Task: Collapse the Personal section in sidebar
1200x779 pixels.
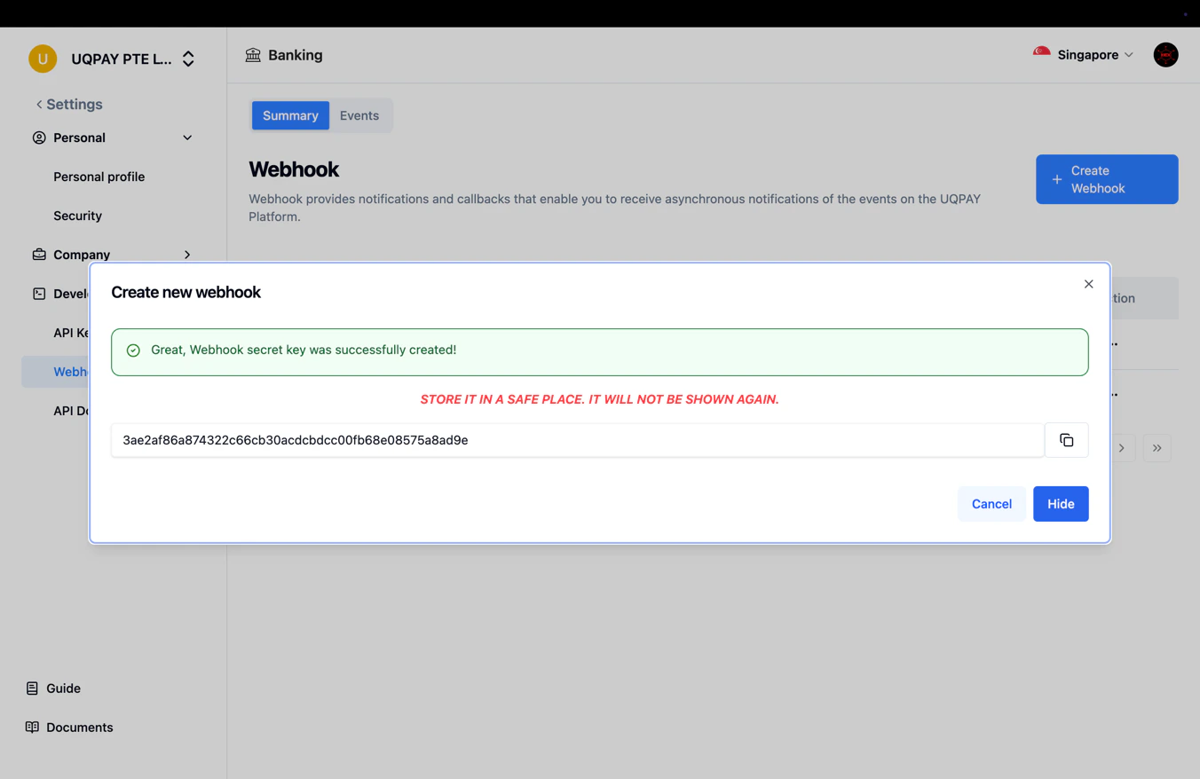Action: click(187, 138)
